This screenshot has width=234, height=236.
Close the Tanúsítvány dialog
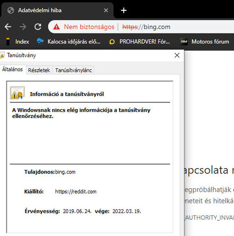(177, 55)
